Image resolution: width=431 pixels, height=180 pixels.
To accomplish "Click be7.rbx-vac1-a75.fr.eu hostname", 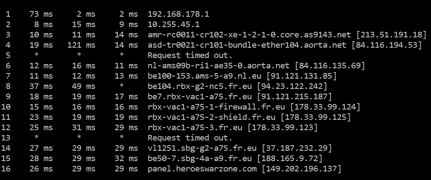I will point(200,97).
